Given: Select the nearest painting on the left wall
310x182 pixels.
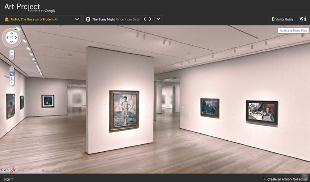Looking at the screenshot, I should click(x=11, y=106).
